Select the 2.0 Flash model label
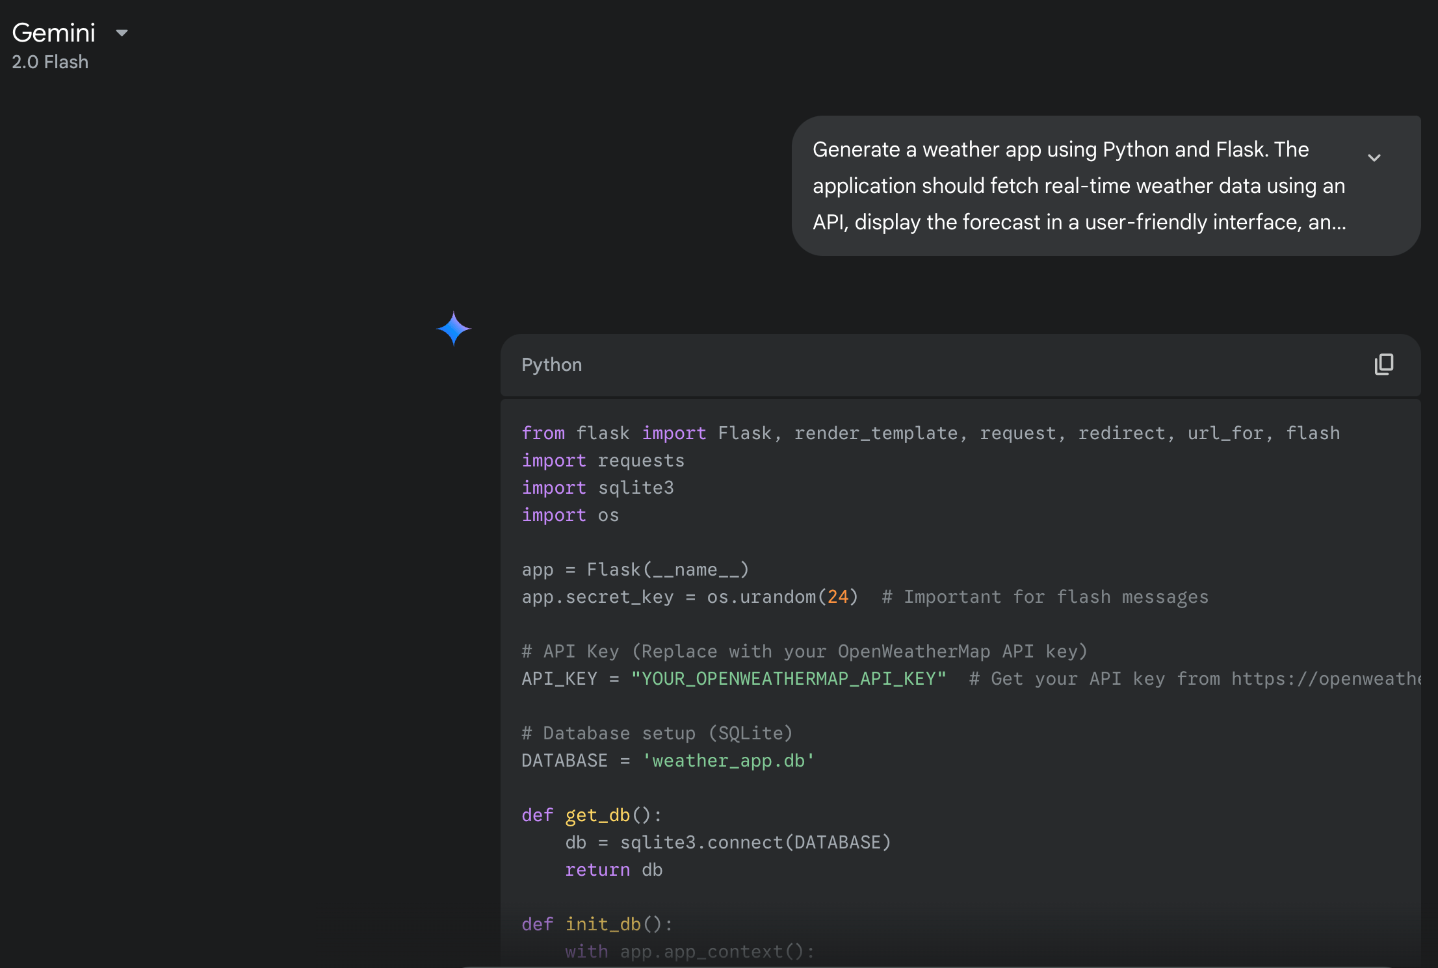Viewport: 1438px width, 968px height. tap(50, 62)
